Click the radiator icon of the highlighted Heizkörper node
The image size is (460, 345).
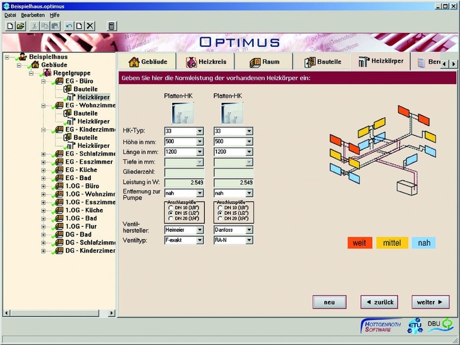pos(71,97)
